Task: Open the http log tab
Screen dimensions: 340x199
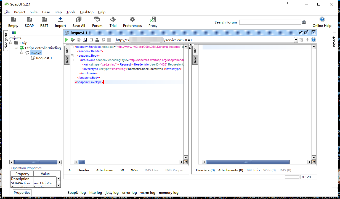Action: pos(96,192)
